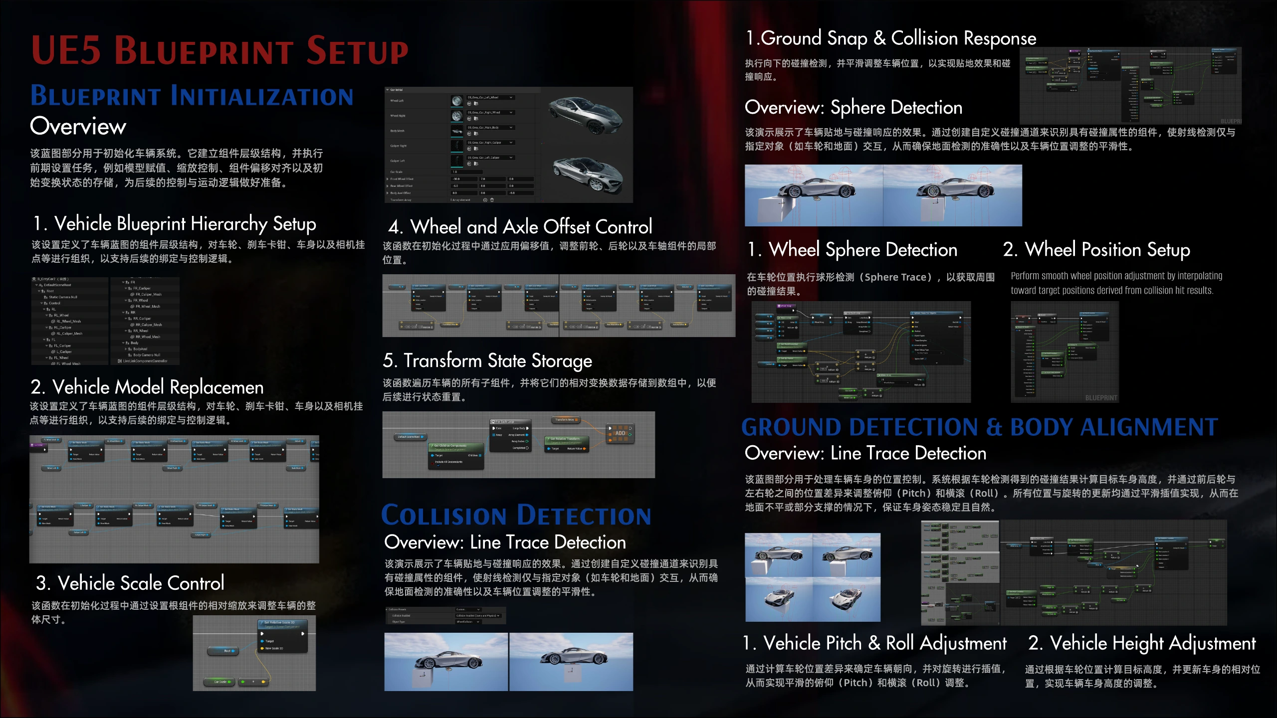Click the Body Axel Offset -5.0 field
1277x718 pixels.
[520, 193]
